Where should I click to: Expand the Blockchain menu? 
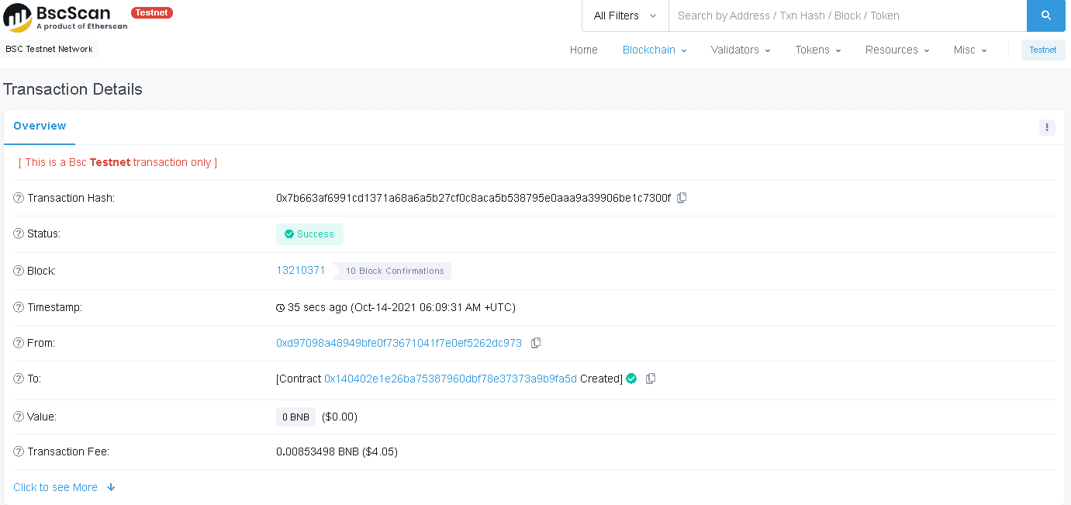coord(655,50)
